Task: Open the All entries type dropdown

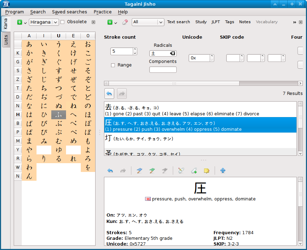Action: click(x=148, y=22)
